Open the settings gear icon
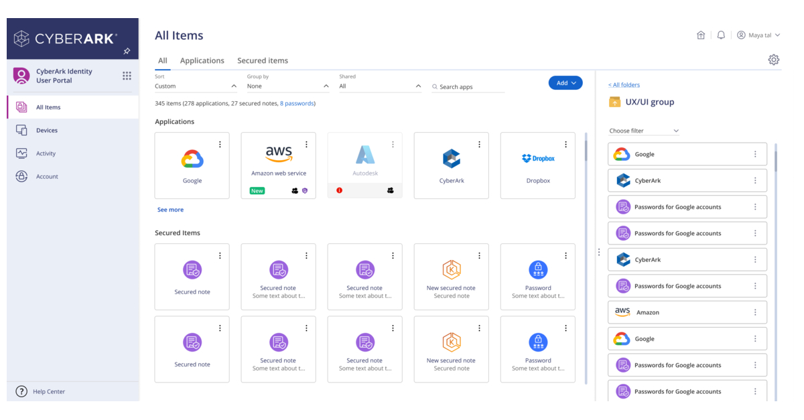The image size is (804, 420). click(774, 60)
